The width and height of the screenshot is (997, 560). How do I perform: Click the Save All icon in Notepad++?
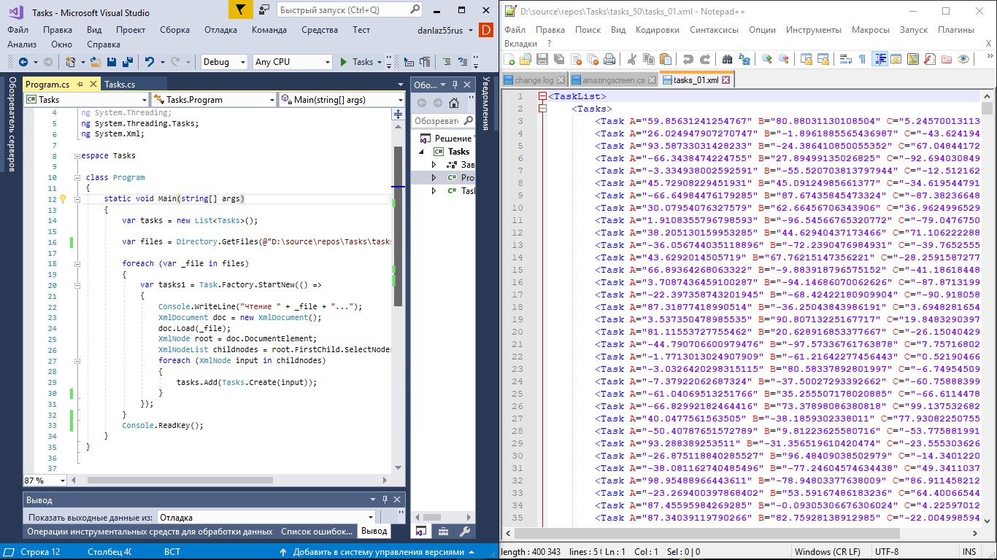[x=559, y=60]
